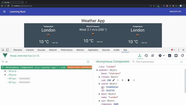Screen dimensions: 186x105
Task: Click the name "London" data value
Action: 113,97
